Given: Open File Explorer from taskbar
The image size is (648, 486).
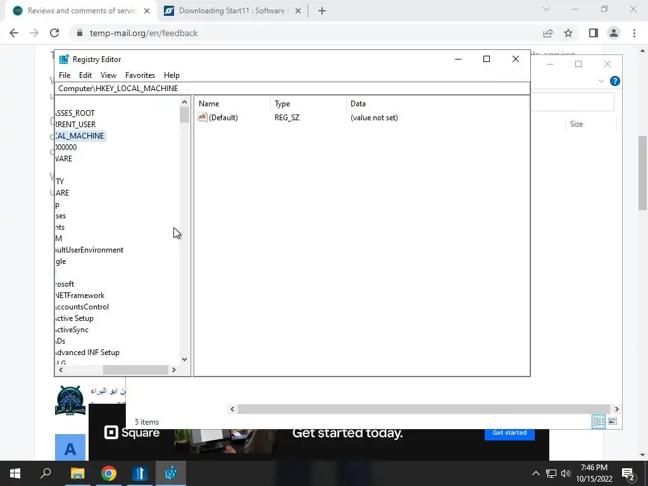Looking at the screenshot, I should tap(77, 473).
